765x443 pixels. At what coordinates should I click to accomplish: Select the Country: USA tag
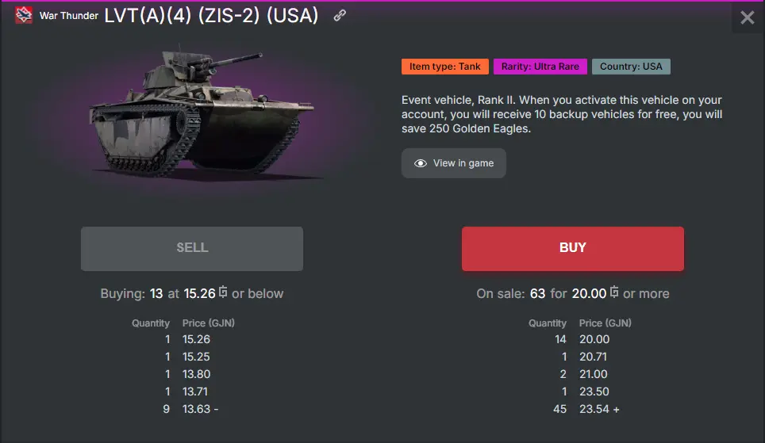coord(631,67)
